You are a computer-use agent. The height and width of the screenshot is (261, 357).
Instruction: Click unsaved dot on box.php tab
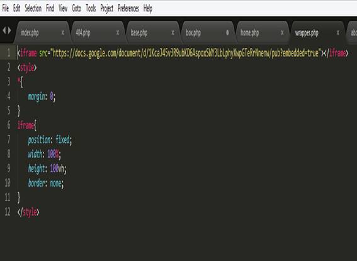tap(227, 33)
